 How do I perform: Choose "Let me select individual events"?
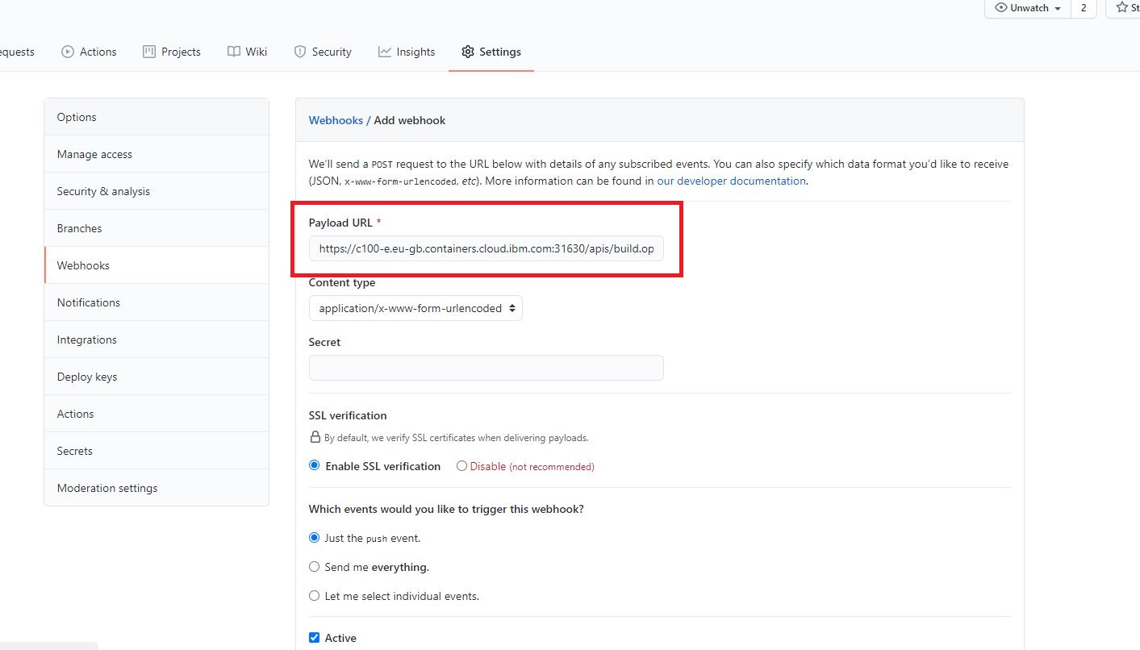[x=314, y=595]
